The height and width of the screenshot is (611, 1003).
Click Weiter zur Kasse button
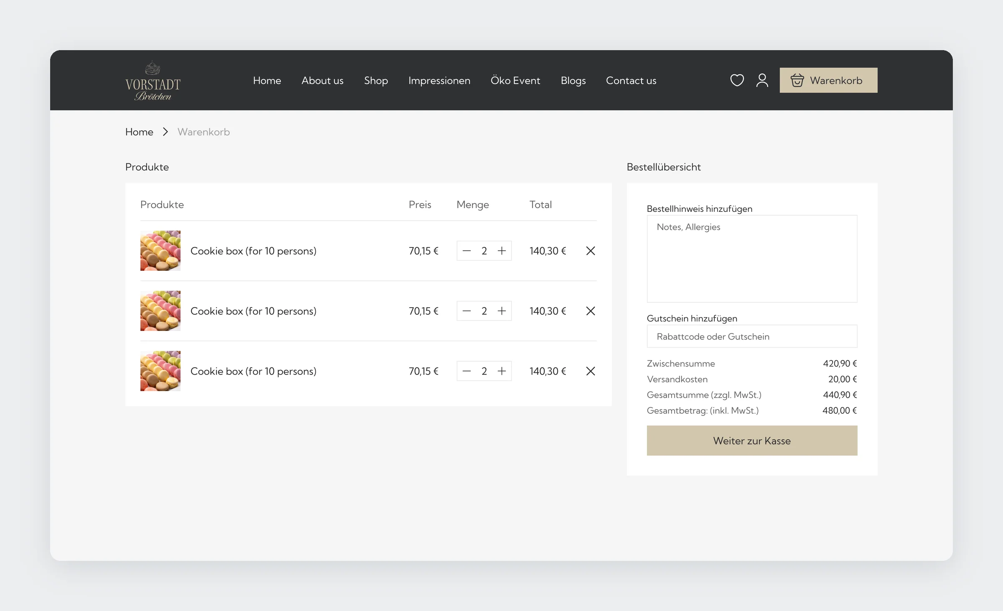point(752,440)
